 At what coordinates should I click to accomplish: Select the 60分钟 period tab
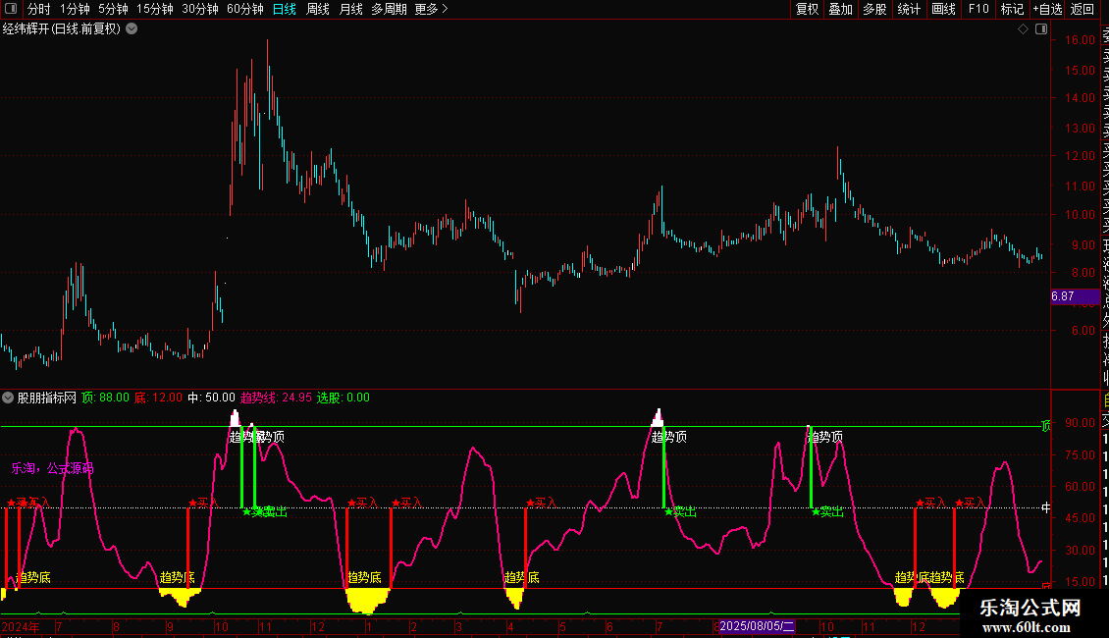point(245,9)
